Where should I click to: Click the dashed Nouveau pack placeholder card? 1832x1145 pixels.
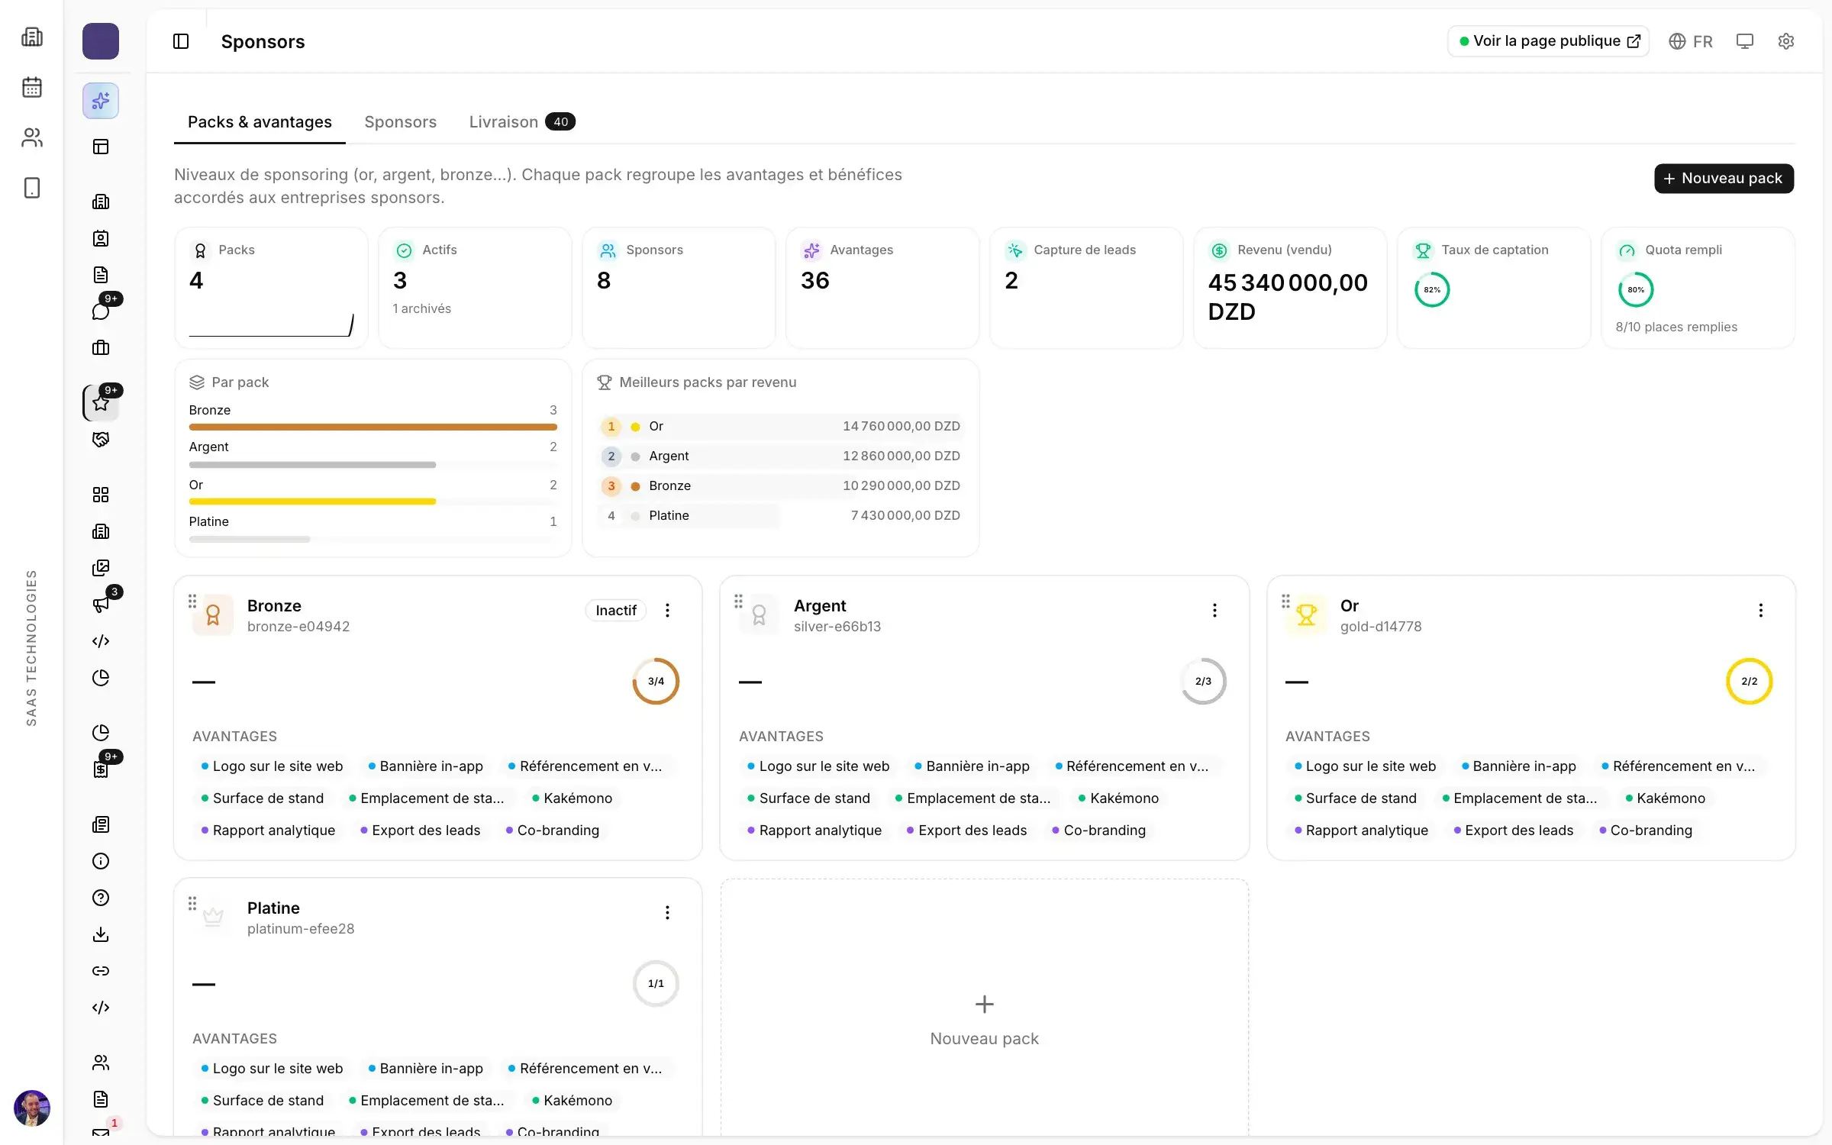pyautogui.click(x=984, y=1008)
